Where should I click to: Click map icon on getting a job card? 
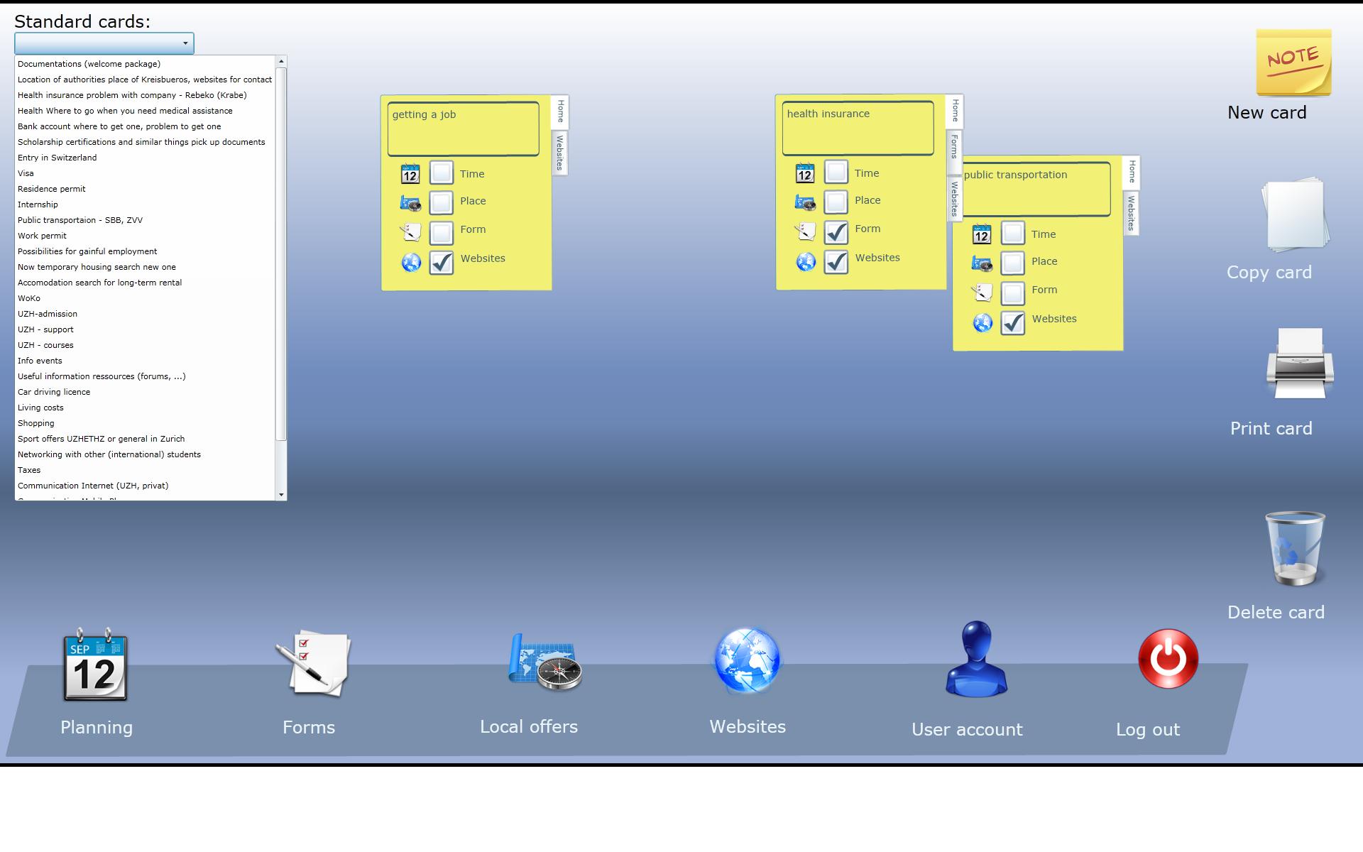410,204
